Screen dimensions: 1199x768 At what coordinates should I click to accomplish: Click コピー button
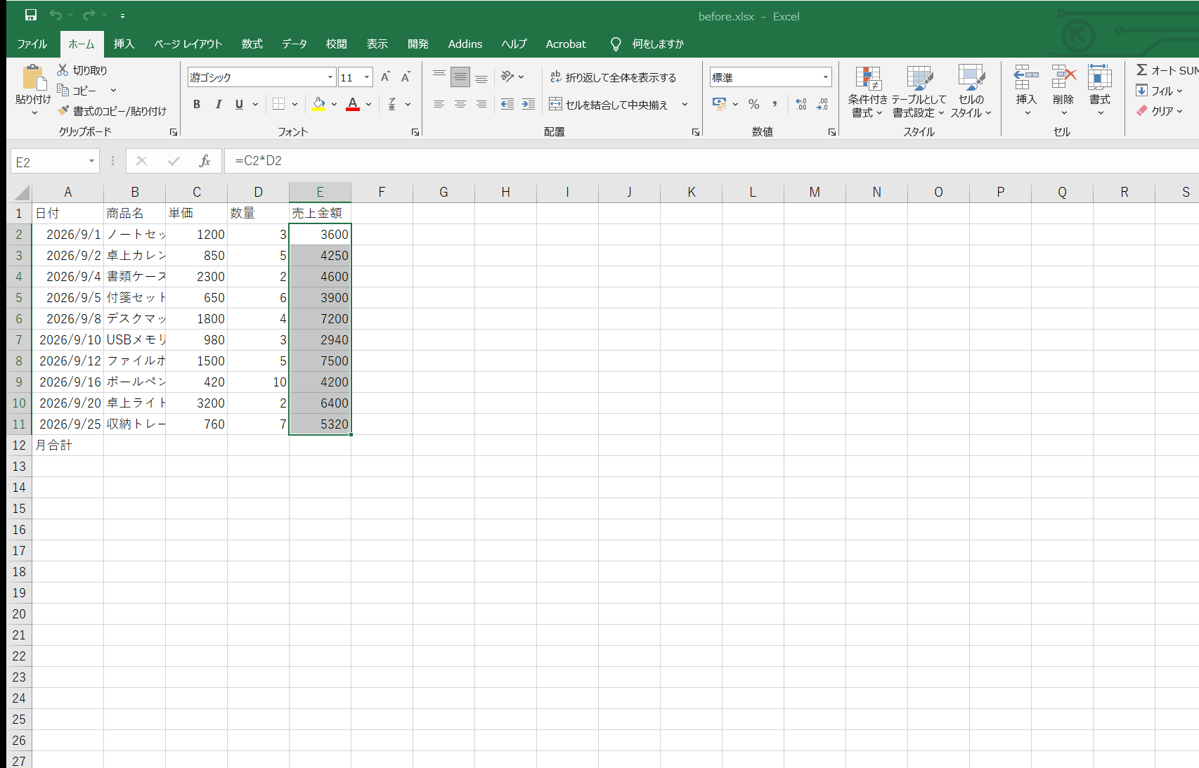click(76, 90)
